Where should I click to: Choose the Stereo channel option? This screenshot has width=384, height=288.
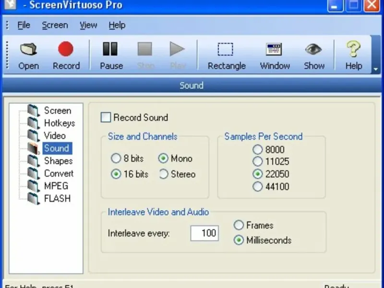coord(163,174)
